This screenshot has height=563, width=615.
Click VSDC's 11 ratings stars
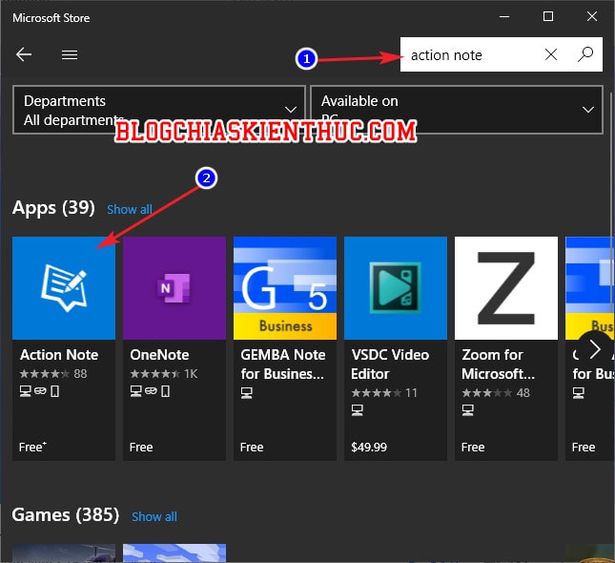pos(377,392)
